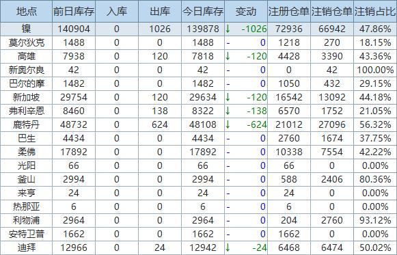This screenshot has height=255, width=397.
Task: Click the 新奥尔良 location cell
Action: [x=27, y=70]
